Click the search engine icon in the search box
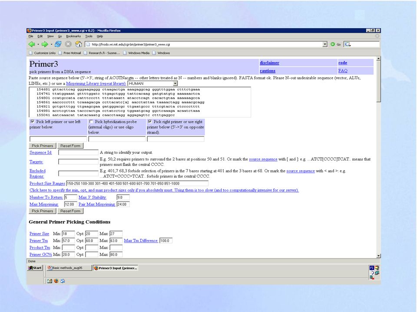The width and height of the screenshot is (417, 312). (347, 44)
